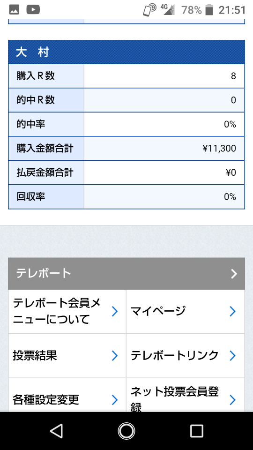Screen dimensions: 253x450
Task: Tap chevron next to 投票結果
Action: click(114, 356)
